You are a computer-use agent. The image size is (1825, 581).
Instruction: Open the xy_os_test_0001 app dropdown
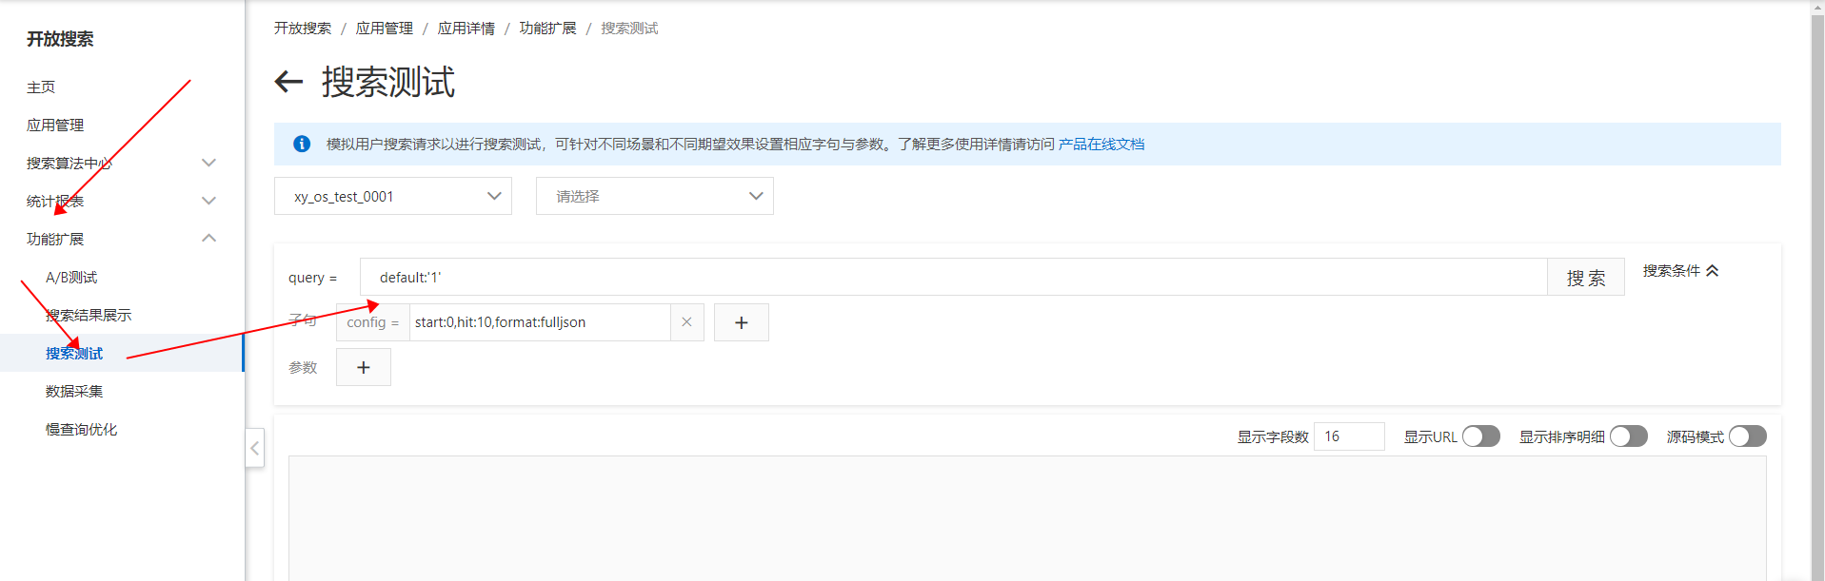pos(392,196)
